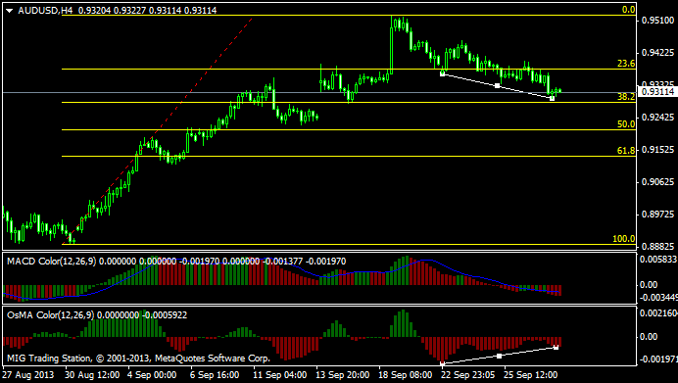
Task: Click the 0.89725 price axis label
Action: (x=658, y=215)
